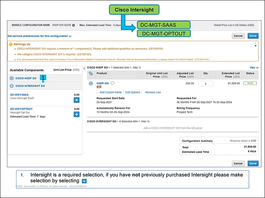Open the Key dropdown
This screenshot has height=198, width=265.
click(x=254, y=67)
